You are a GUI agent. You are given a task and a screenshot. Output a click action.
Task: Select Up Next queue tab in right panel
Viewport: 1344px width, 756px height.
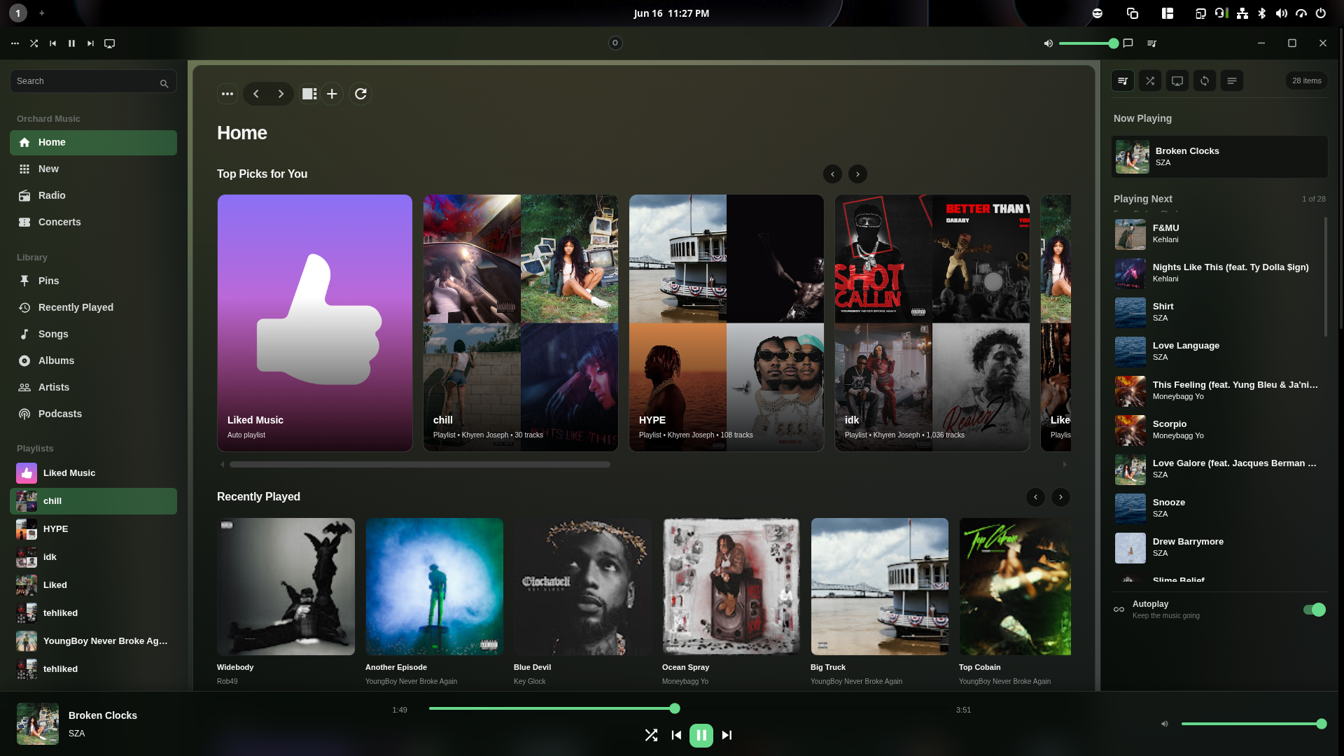(1123, 80)
